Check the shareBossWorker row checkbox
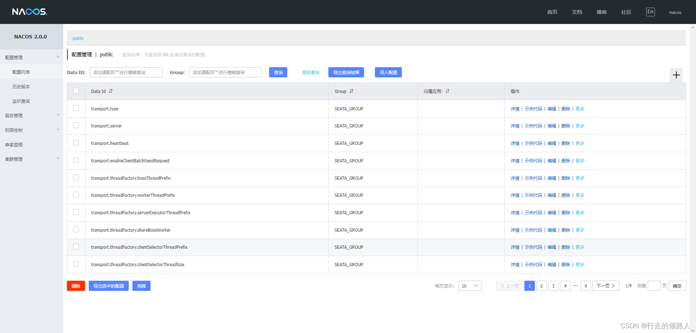The width and height of the screenshot is (696, 333). click(x=76, y=230)
